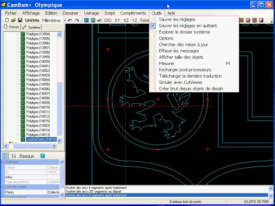Click the Infos property value field
Viewport: 275px width, 206px height.
point(53,177)
